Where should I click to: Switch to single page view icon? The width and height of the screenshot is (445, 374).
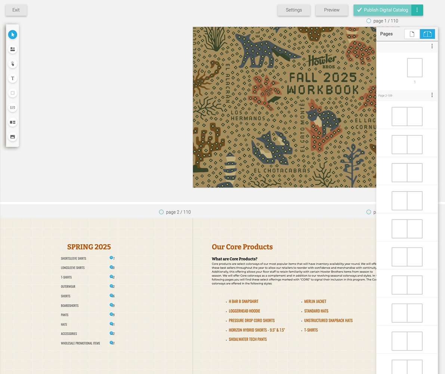[x=412, y=34]
